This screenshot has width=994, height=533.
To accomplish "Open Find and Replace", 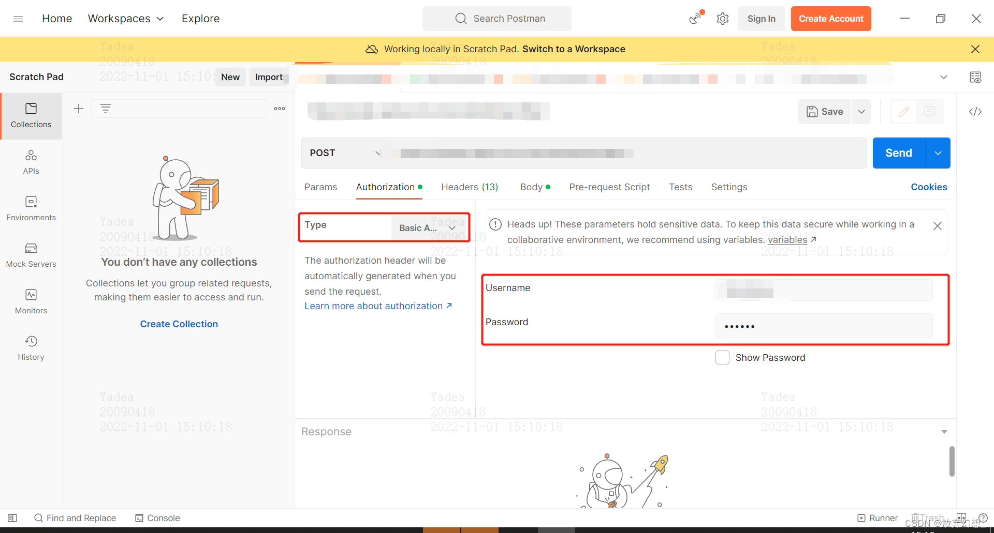I will click(75, 518).
